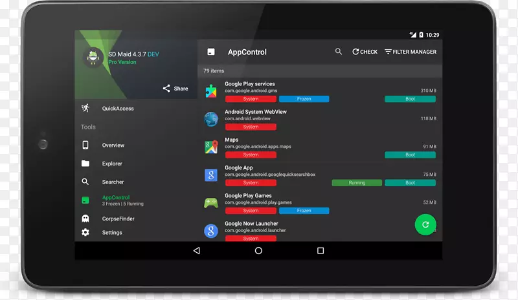The height and width of the screenshot is (300, 518).
Task: Click the 118 MB size value
Action: [x=428, y=118]
